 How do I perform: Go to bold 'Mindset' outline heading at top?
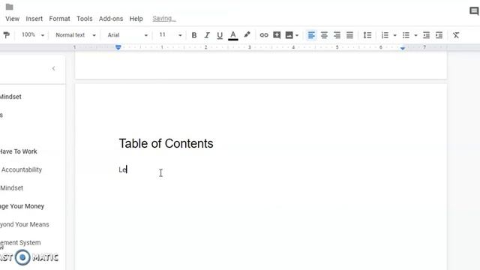tap(10, 97)
